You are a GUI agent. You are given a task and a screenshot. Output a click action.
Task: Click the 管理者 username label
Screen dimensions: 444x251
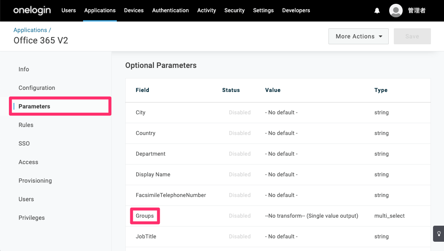point(417,11)
